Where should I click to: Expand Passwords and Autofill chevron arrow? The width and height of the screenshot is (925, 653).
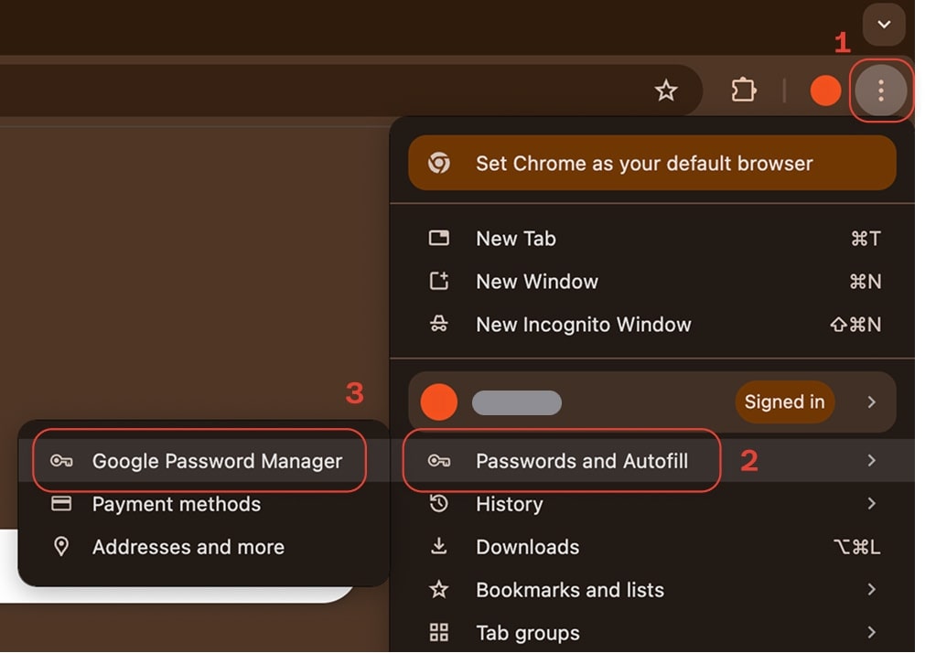871,460
